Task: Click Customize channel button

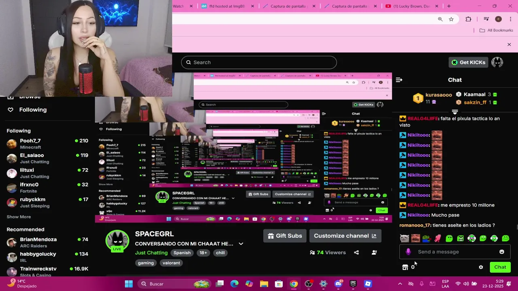Action: point(345,236)
